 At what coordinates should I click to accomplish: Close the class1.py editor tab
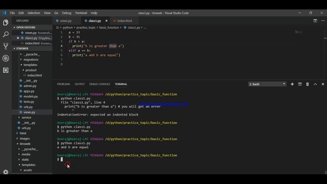[x=106, y=20]
